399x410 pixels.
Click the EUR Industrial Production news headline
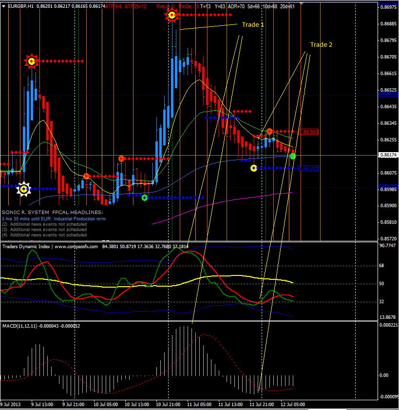[x=54, y=219]
